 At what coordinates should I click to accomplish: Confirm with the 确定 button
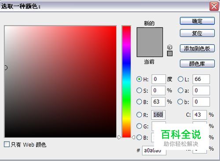197,21
